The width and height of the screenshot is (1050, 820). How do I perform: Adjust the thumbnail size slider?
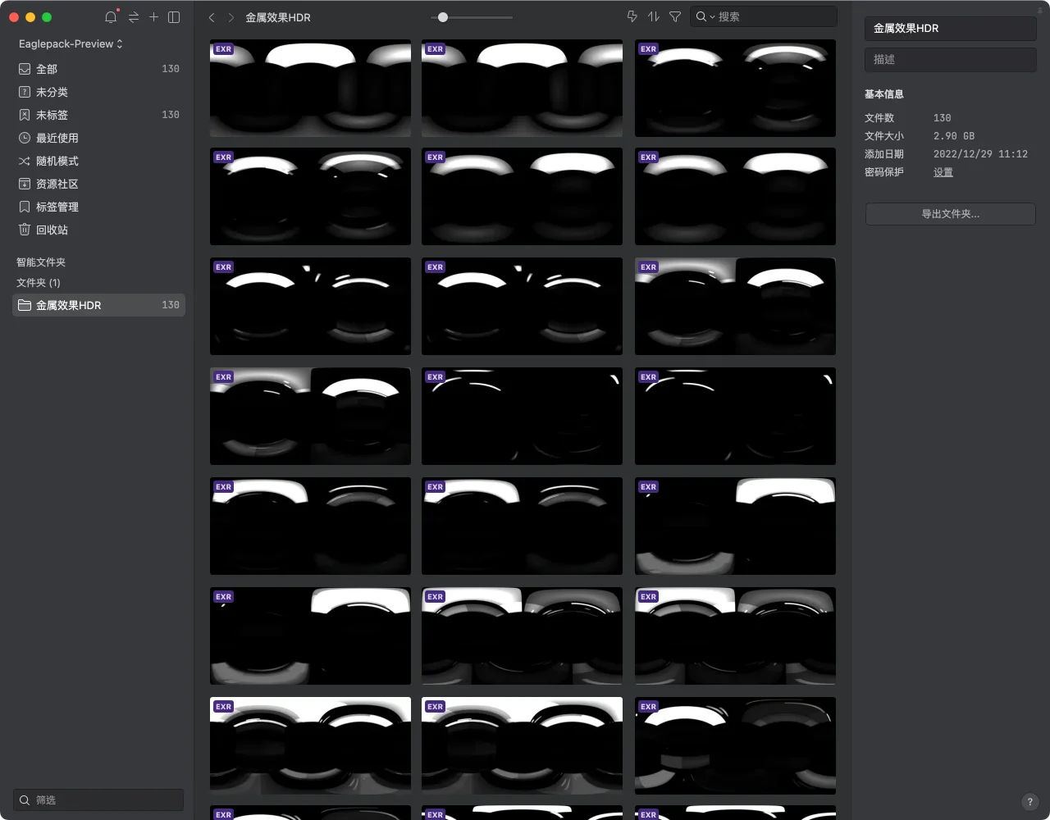coord(443,17)
